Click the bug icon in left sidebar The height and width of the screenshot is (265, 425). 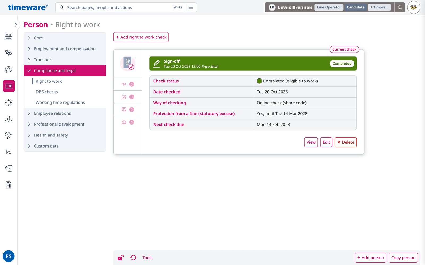coord(8,53)
